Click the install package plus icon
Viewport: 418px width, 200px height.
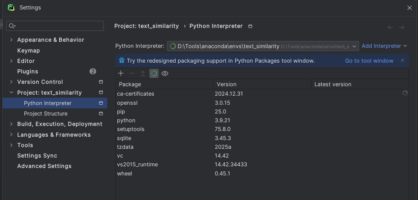click(x=121, y=73)
